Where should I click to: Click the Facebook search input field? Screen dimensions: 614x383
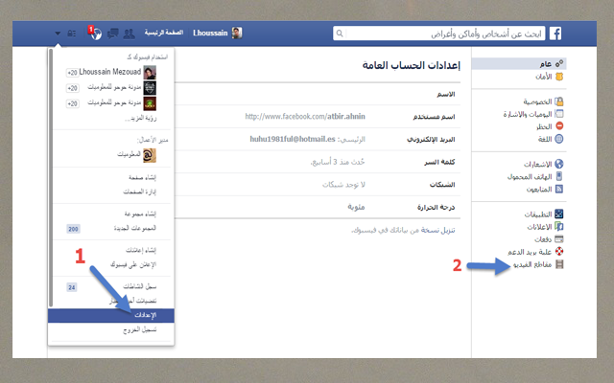coord(441,33)
